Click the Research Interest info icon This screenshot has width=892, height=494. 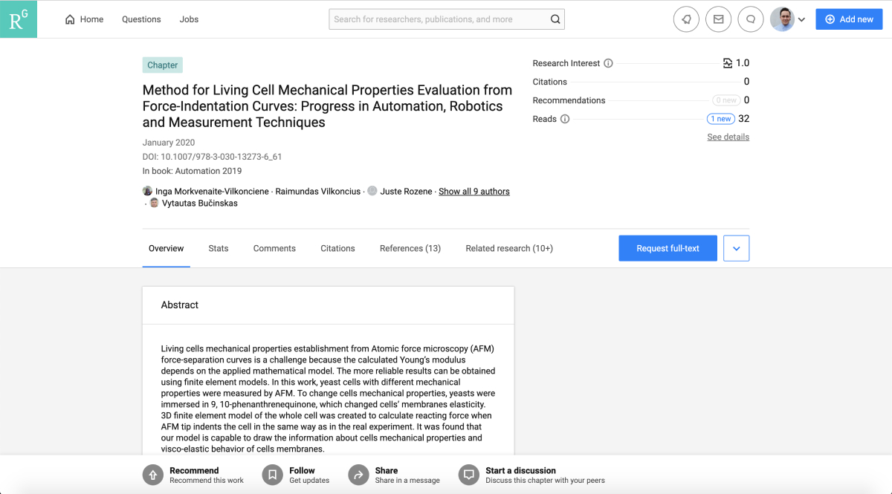(x=608, y=63)
